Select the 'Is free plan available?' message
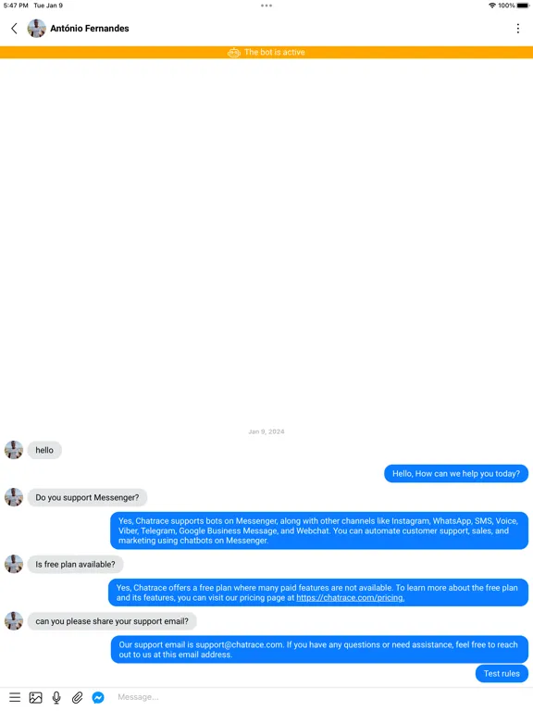Image resolution: width=533 pixels, height=711 pixels. [x=75, y=564]
